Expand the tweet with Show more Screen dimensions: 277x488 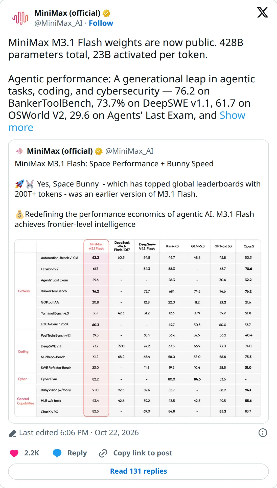click(x=127, y=121)
